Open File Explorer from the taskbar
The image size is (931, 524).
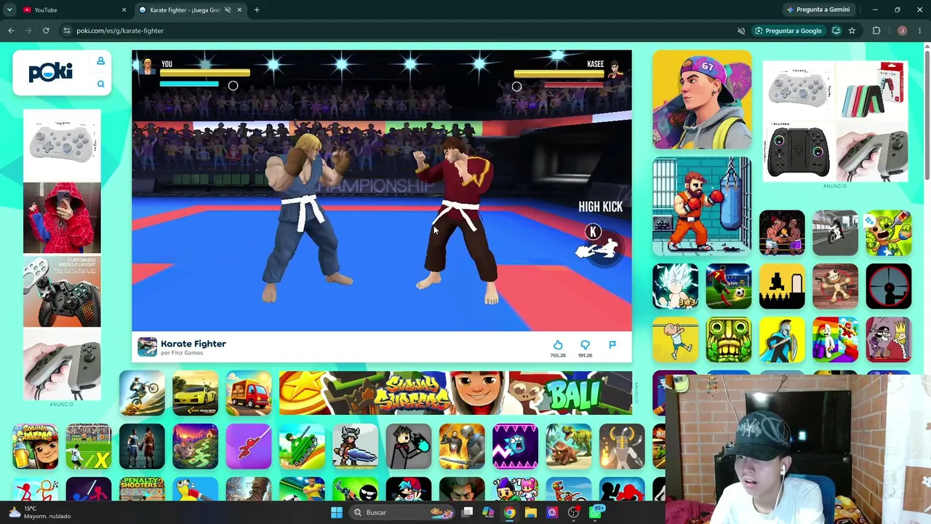(x=531, y=512)
